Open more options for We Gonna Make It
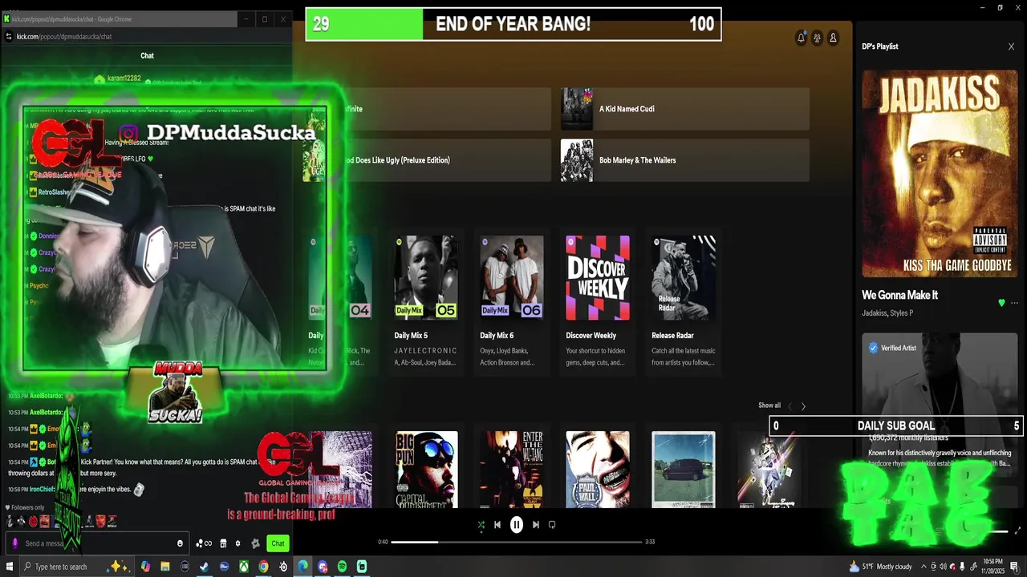Screen dimensions: 1027x577 pyautogui.click(x=1014, y=303)
